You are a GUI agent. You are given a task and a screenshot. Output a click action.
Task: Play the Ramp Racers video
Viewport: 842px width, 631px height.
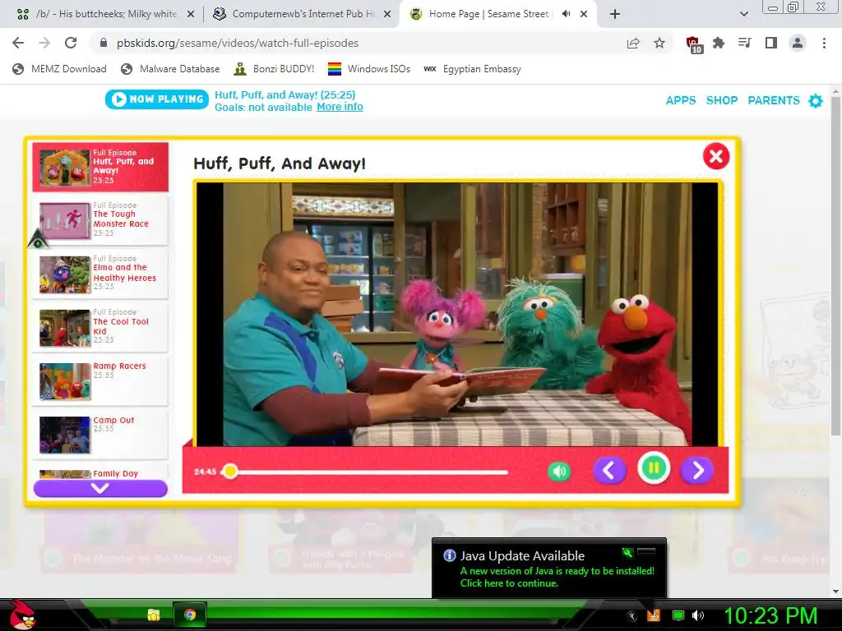pos(100,381)
